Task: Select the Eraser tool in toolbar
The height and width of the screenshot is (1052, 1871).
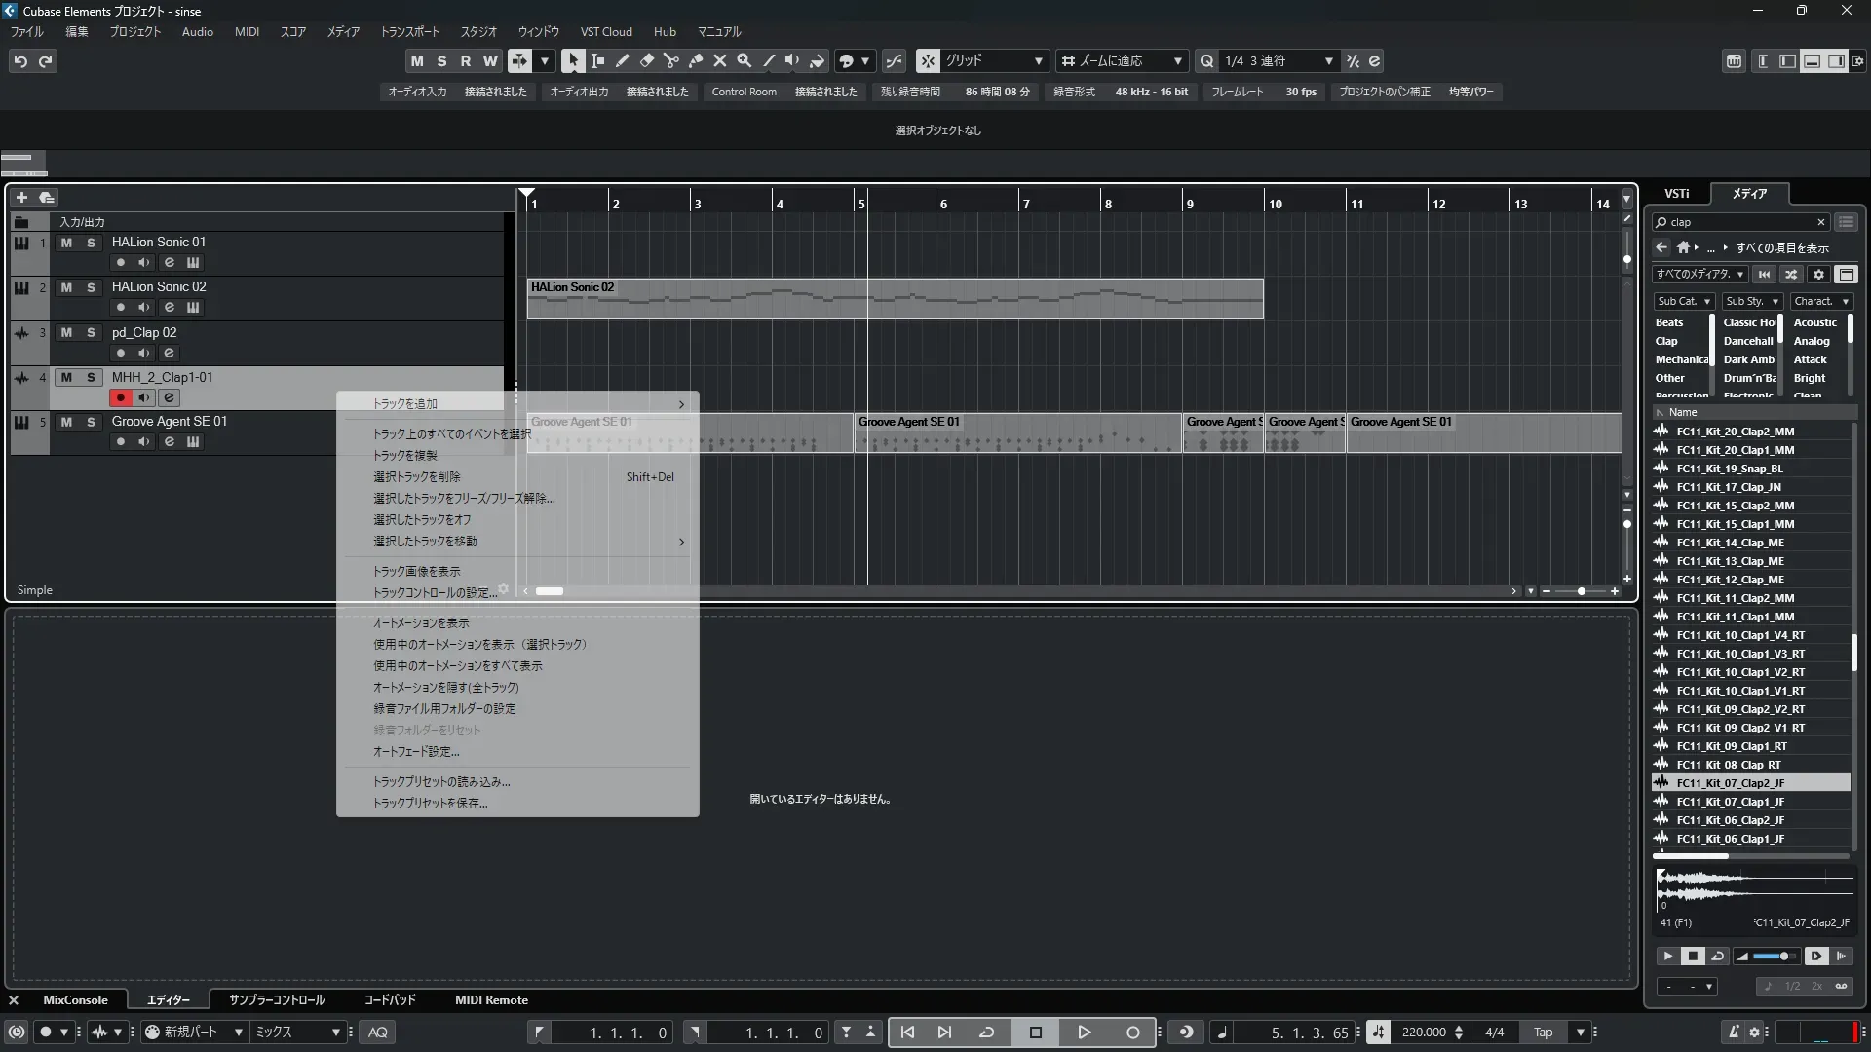Action: click(x=646, y=60)
